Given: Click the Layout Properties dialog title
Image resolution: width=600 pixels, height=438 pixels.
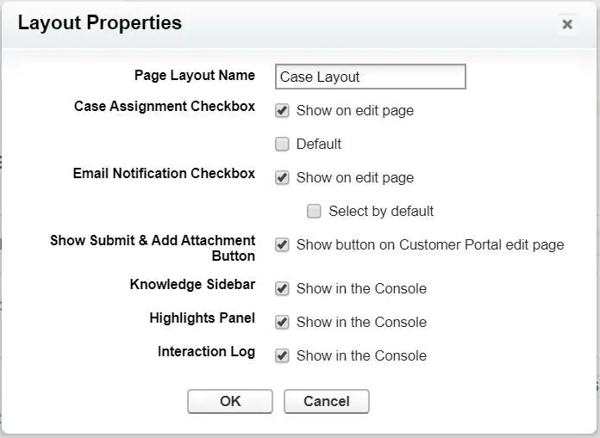Looking at the screenshot, I should [x=100, y=22].
